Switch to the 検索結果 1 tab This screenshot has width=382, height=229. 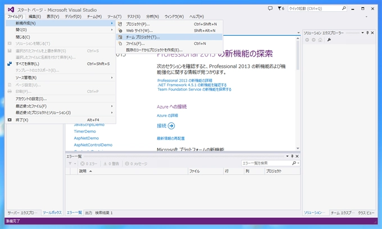pyautogui.click(x=104, y=213)
